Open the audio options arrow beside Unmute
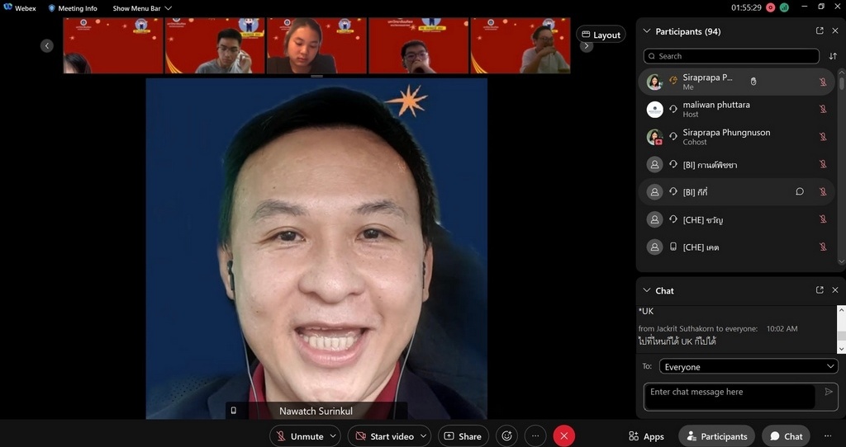 (334, 436)
